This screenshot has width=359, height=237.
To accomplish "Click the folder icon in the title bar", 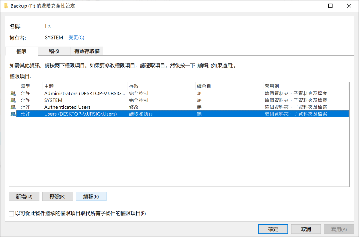I will (x=6, y=6).
